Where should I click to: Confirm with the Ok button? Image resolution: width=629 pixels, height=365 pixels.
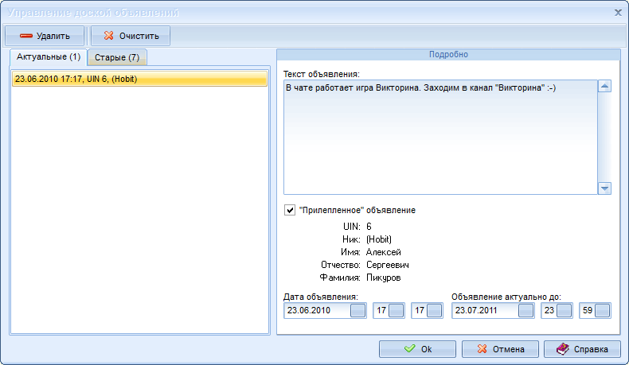(417, 349)
